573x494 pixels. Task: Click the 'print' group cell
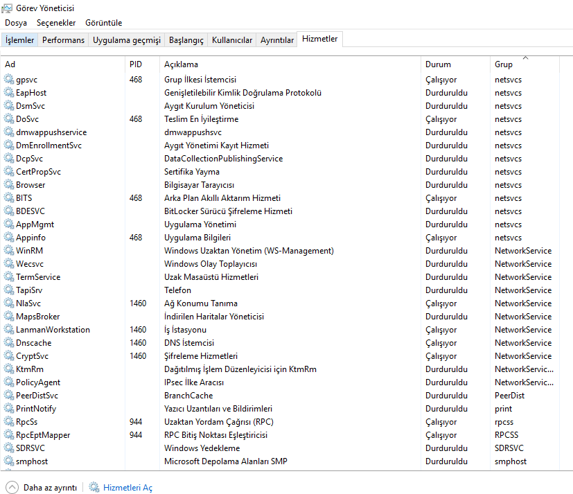[503, 409]
